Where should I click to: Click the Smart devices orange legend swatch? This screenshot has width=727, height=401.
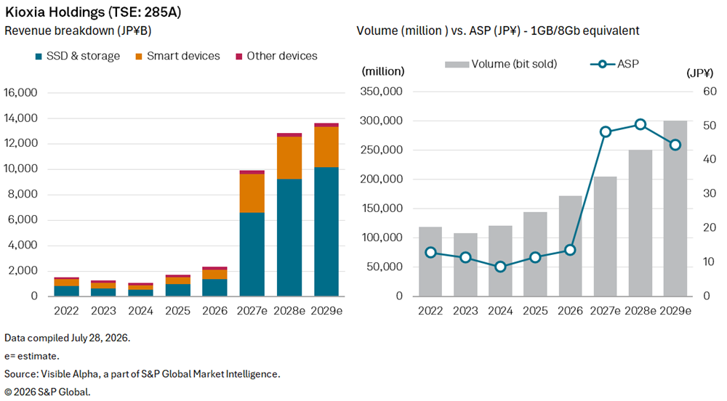point(139,57)
